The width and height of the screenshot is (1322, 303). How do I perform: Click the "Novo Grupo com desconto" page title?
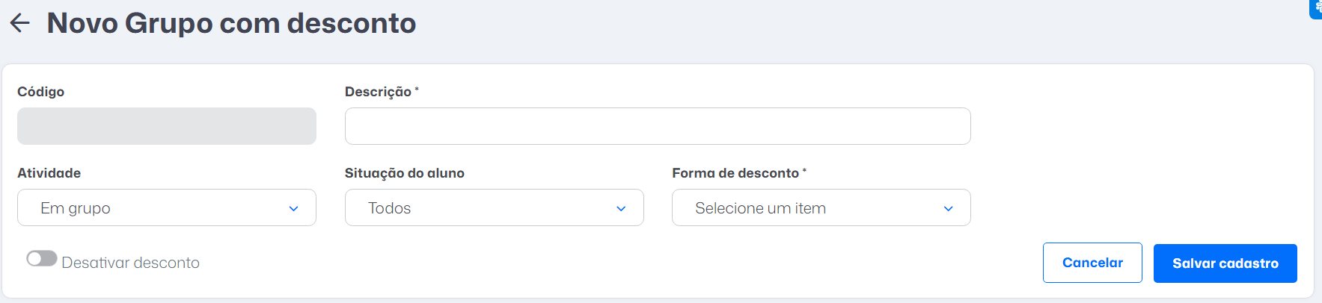(231, 23)
